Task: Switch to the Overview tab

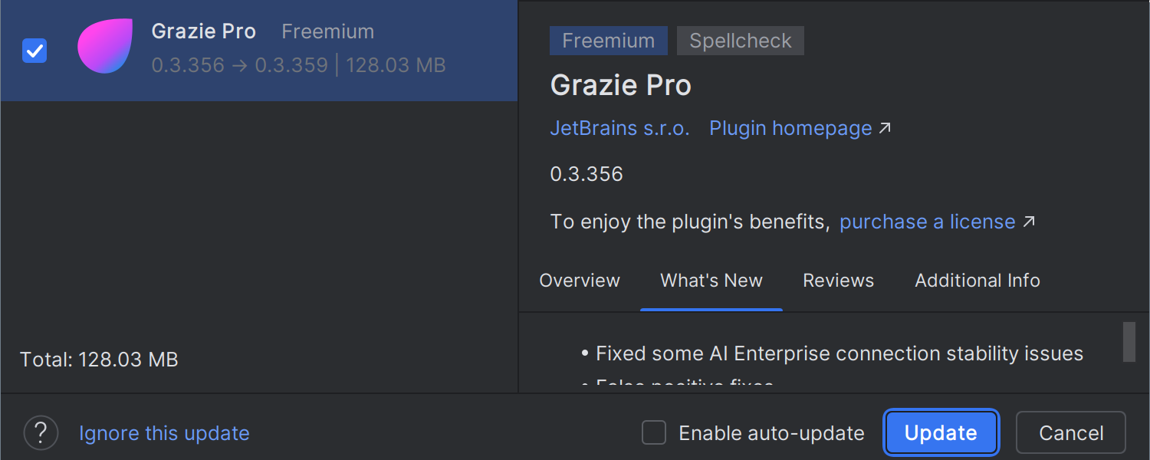Action: click(580, 281)
